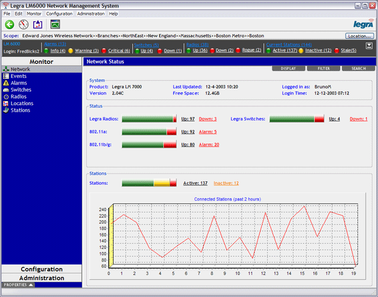Open Switches in the Monitor sidebar
Screen dimensions: 378x297
[x=21, y=90]
